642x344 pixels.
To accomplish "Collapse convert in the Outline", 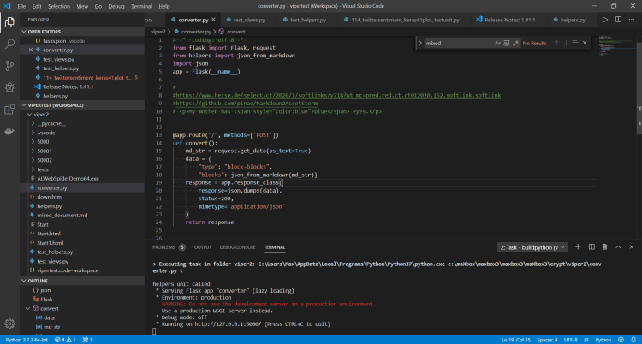I will pos(28,308).
